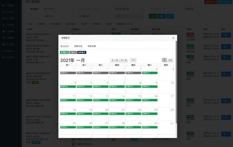This screenshot has height=147, width=233.
Task: Go to the next month with 下一月
Action: tap(124, 60)
